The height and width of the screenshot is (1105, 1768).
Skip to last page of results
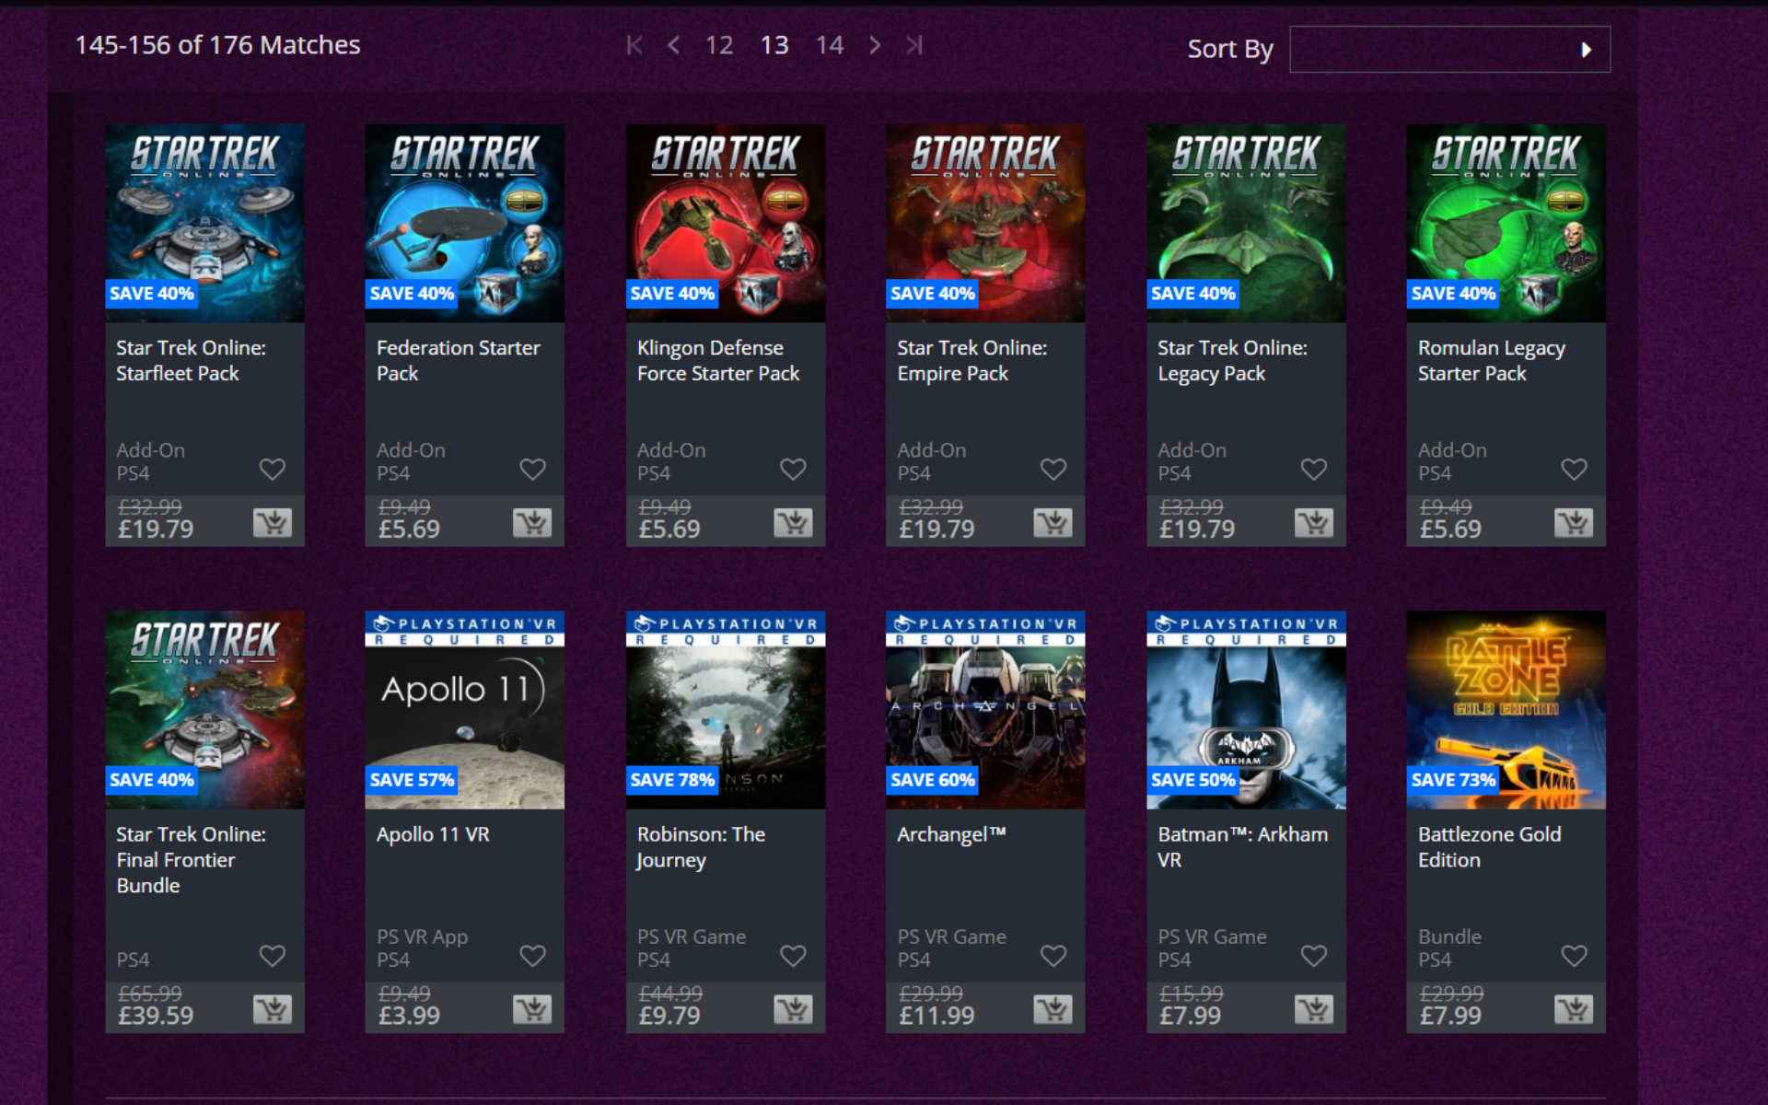point(914,45)
